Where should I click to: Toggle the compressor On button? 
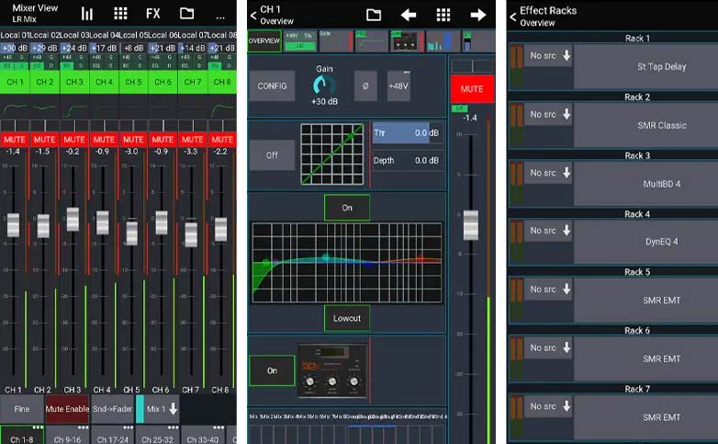272,370
